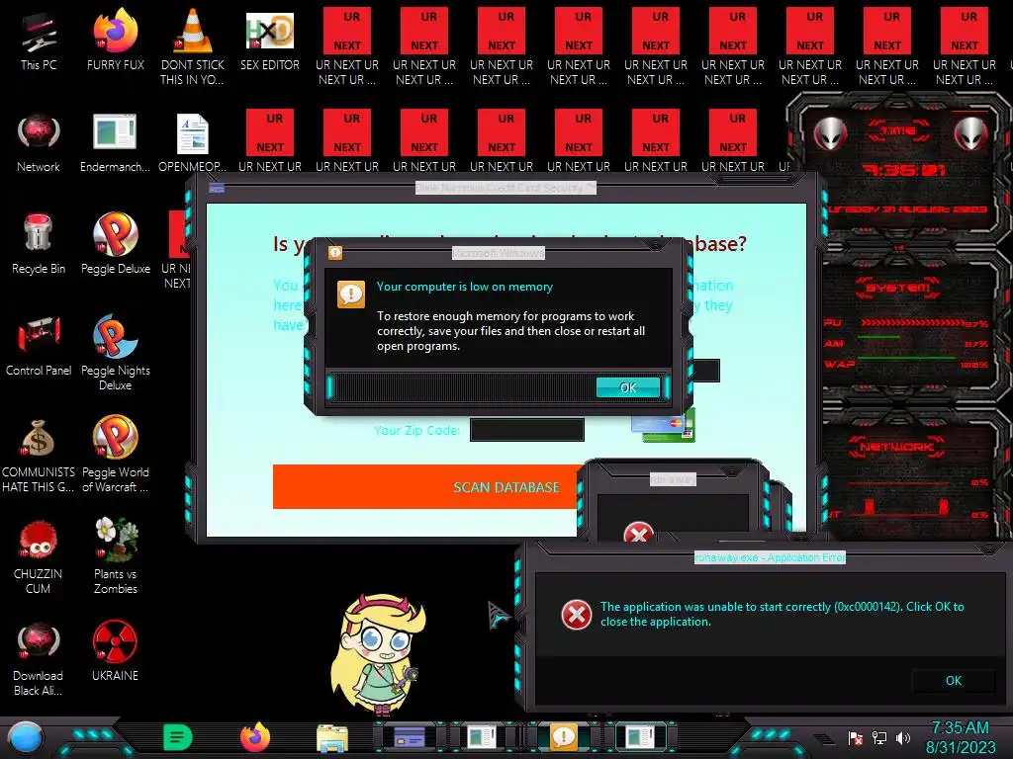Screen dimensions: 1013x759
Task: Click the runaway.exe - Application Error title
Action: 770,557
